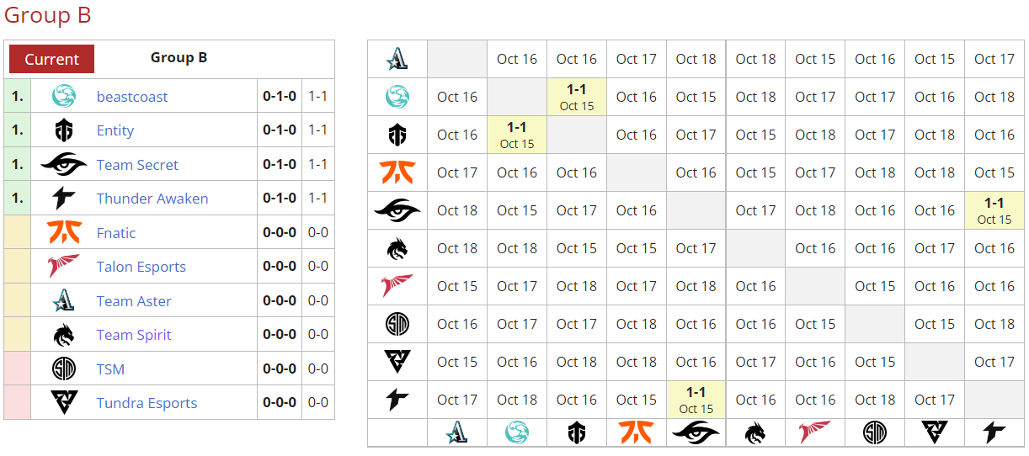Open the beastcoast team link
Screen dimensions: 1029x456
pyautogui.click(x=132, y=97)
